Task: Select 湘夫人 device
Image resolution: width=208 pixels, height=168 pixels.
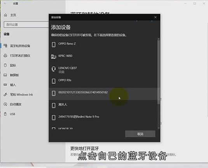Action: pyautogui.click(x=103, y=106)
